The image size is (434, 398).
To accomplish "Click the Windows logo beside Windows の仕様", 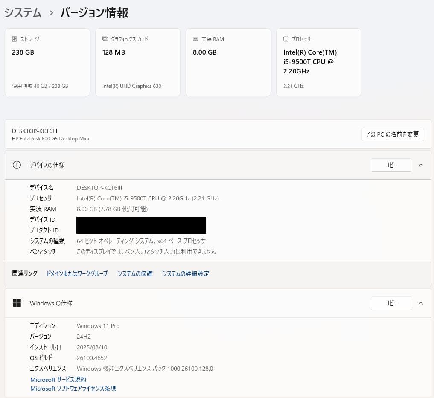I will (17, 303).
